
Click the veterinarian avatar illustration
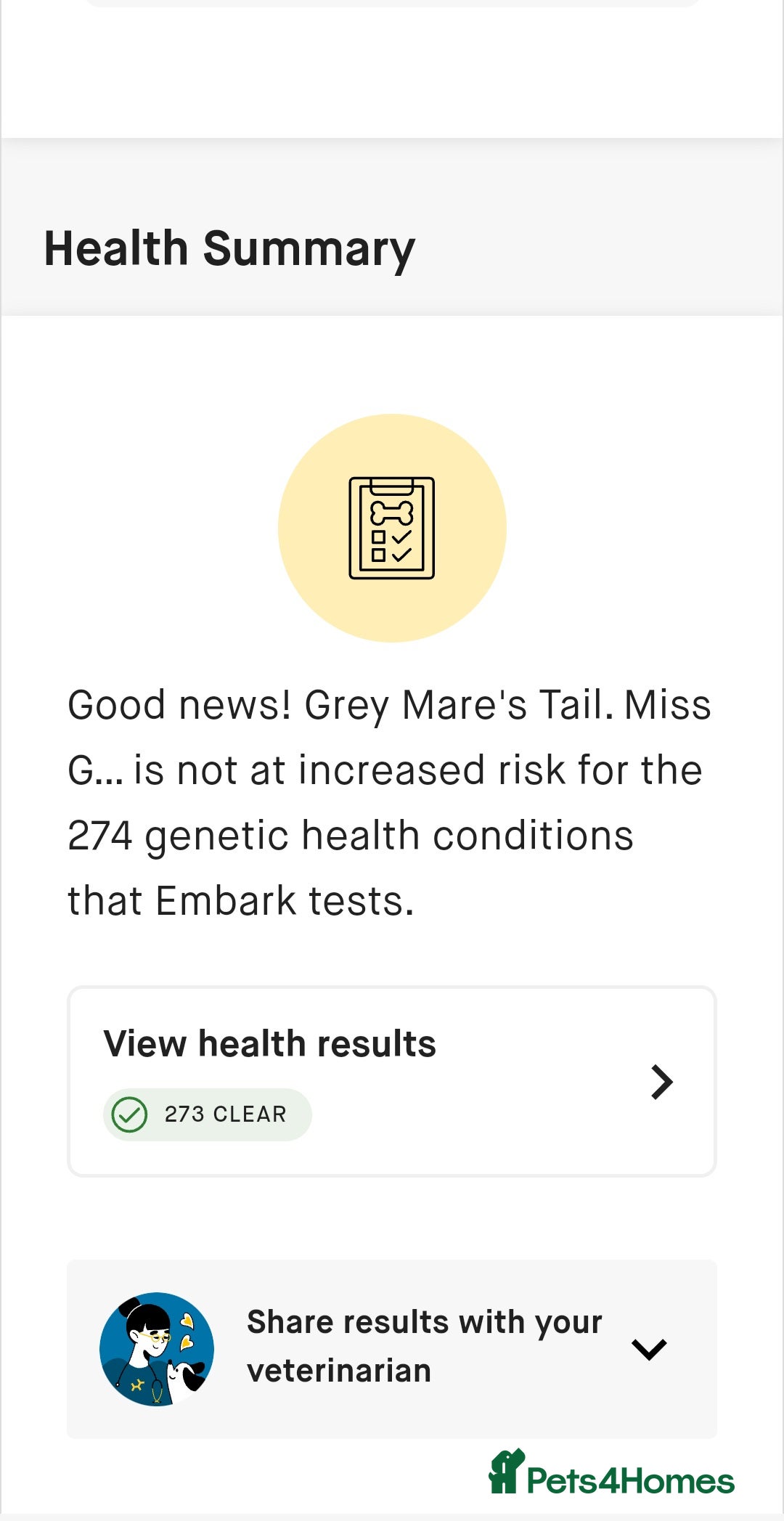click(157, 1349)
